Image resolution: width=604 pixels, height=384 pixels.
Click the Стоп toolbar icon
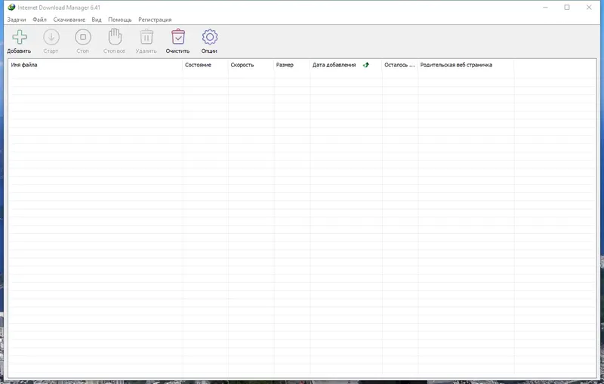[83, 37]
